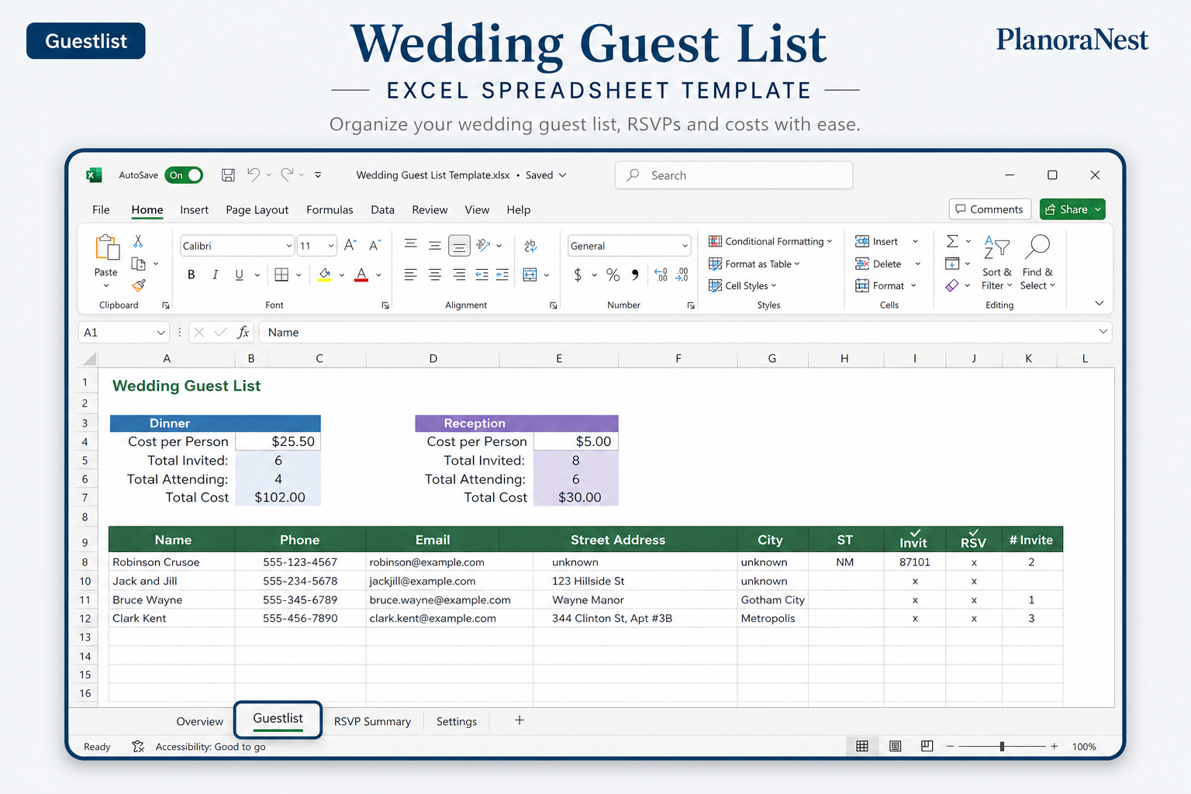Open the RSVP Summary sheet tab

(x=372, y=721)
